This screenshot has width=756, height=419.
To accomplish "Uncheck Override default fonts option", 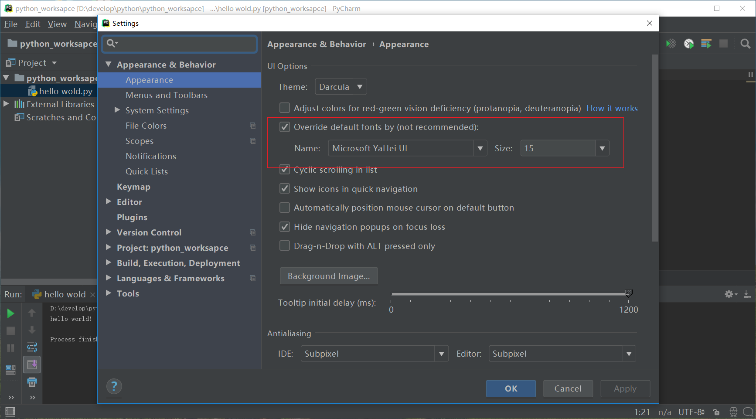I will click(285, 127).
